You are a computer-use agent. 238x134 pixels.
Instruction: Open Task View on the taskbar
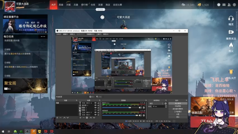coord(9,131)
